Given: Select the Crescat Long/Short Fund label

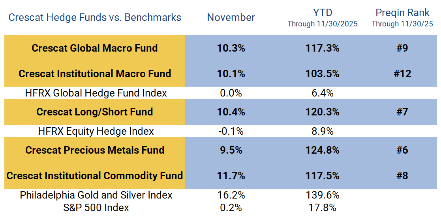Looking at the screenshot, I should click(95, 112).
